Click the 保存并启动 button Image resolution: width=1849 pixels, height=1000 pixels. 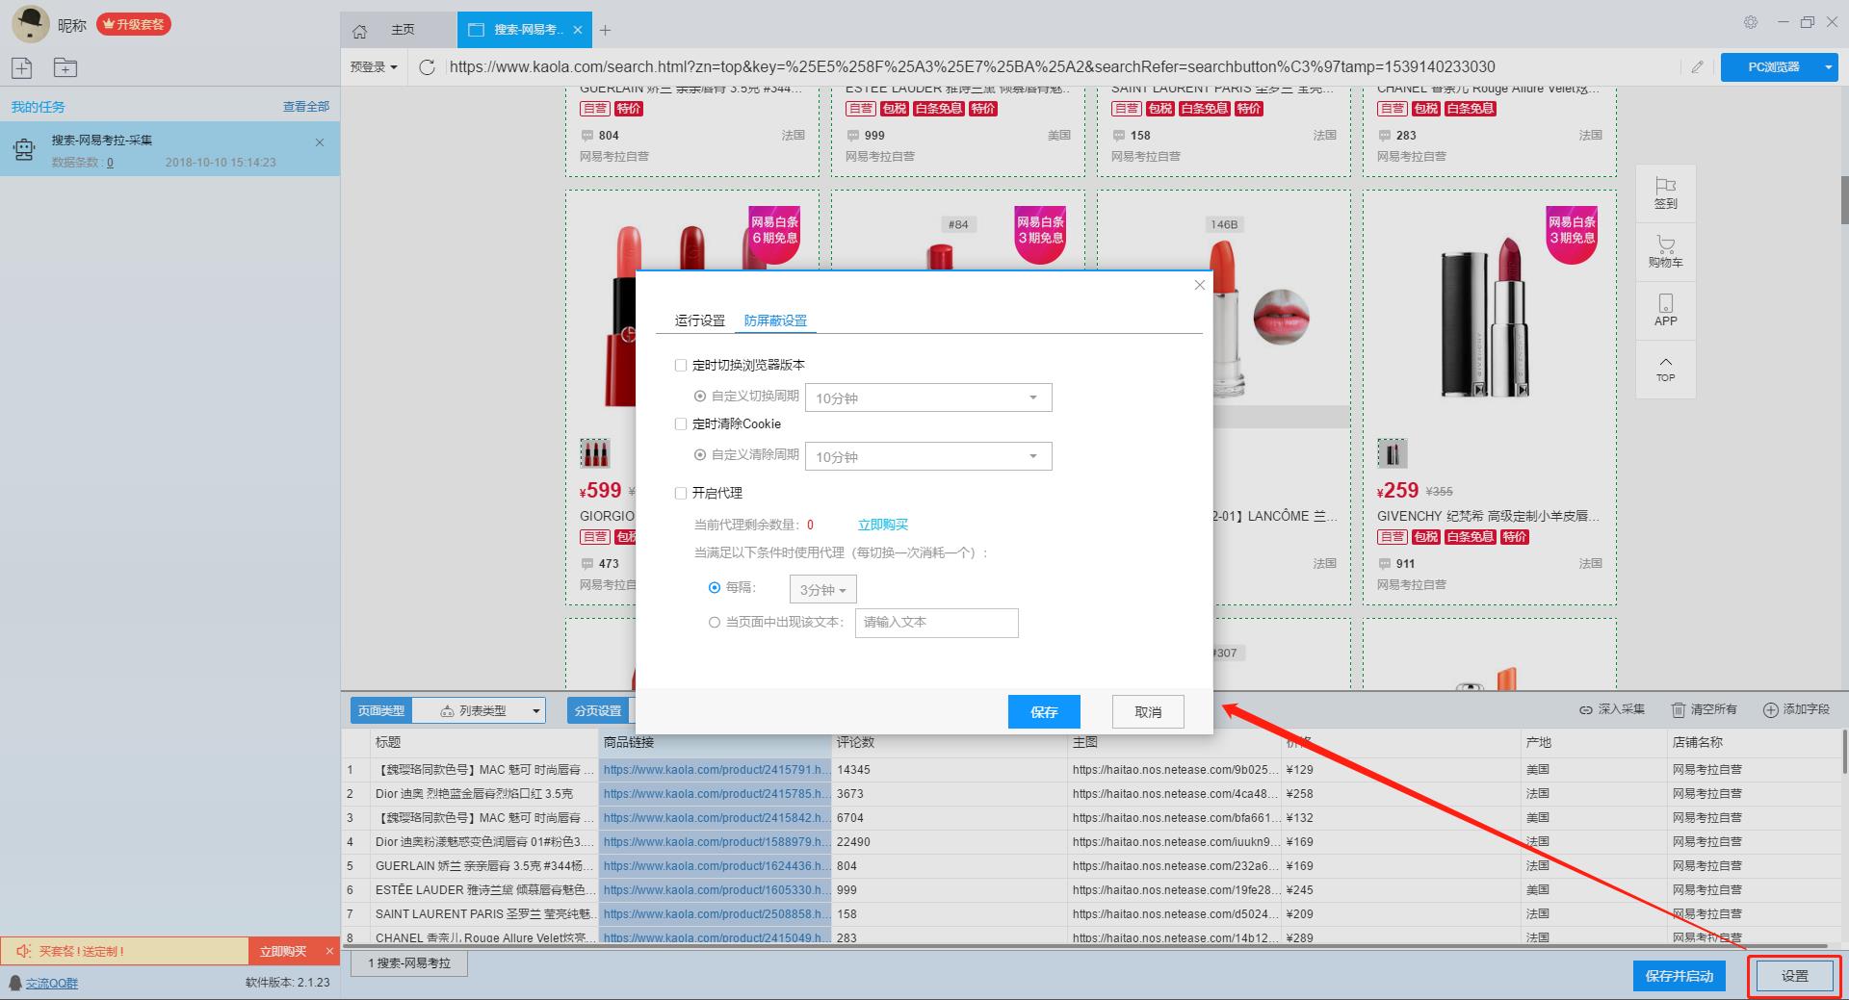coord(1680,976)
